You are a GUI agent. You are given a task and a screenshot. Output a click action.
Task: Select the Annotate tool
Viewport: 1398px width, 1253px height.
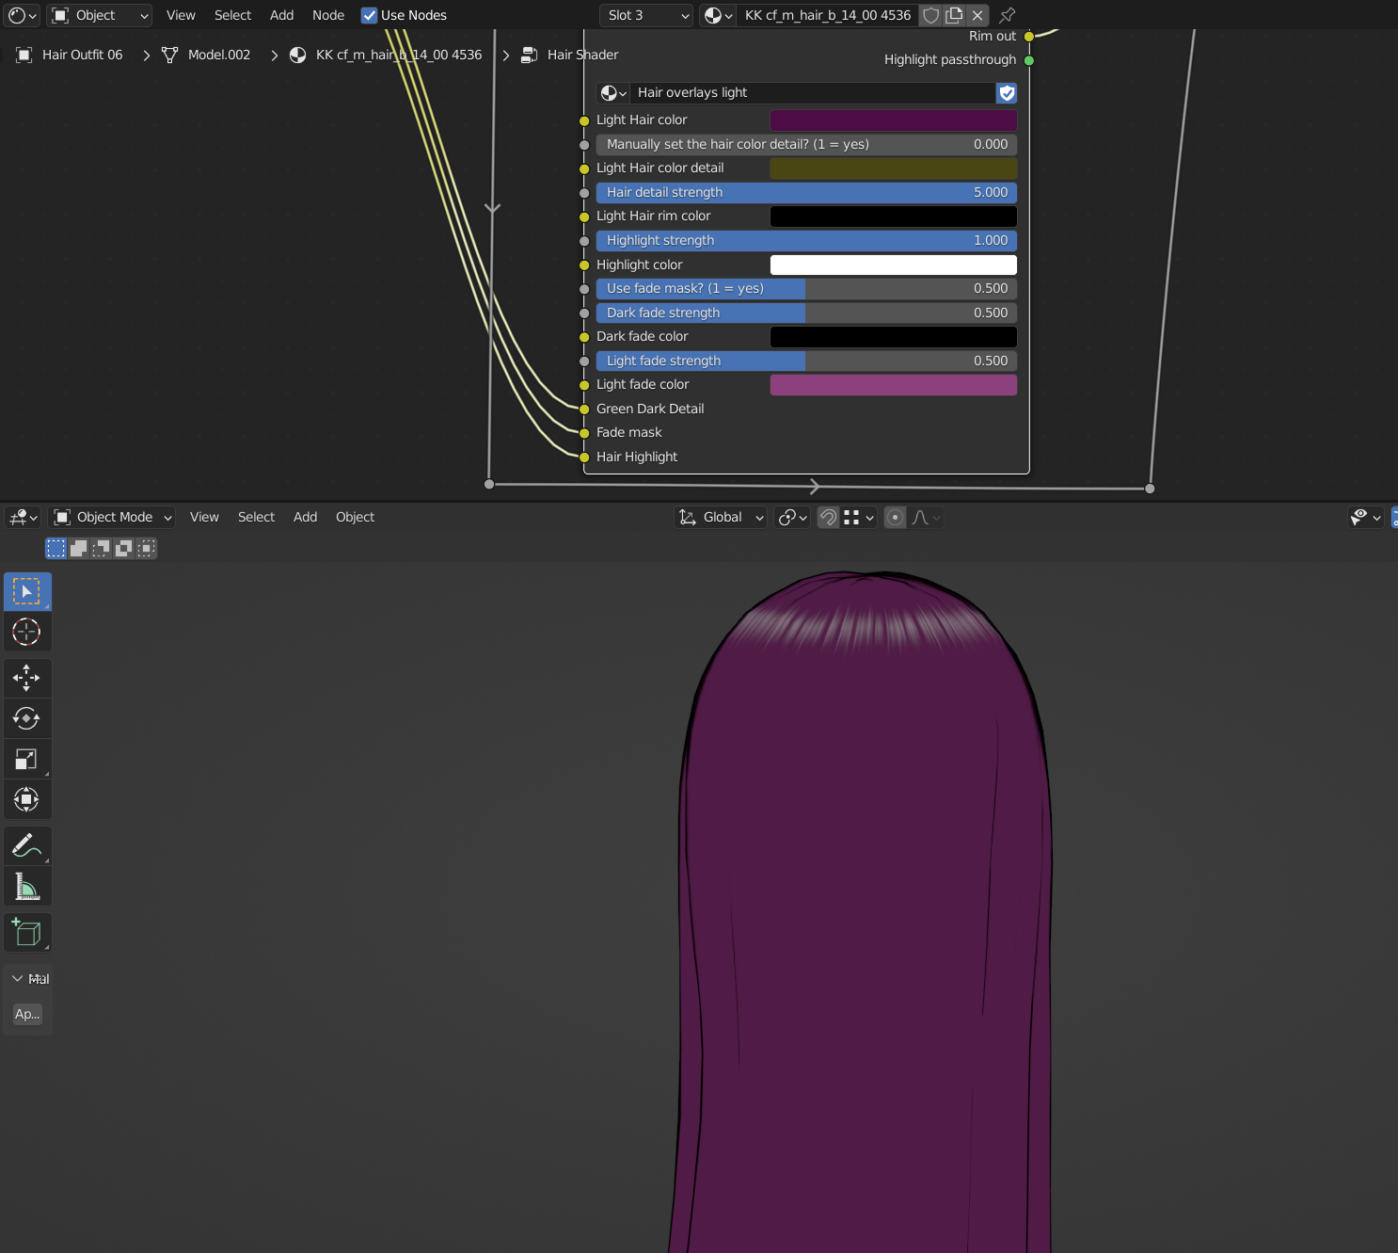[x=27, y=844]
